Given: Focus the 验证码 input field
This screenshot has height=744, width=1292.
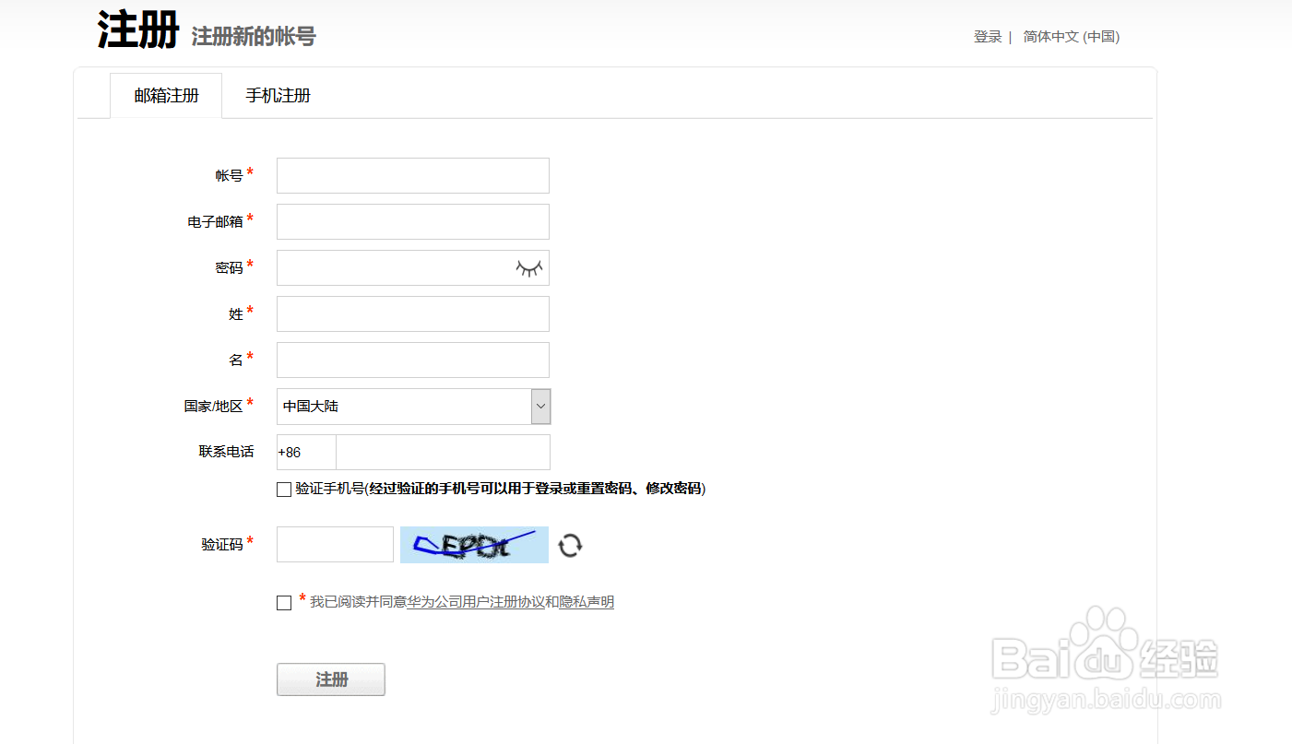Looking at the screenshot, I should [335, 545].
